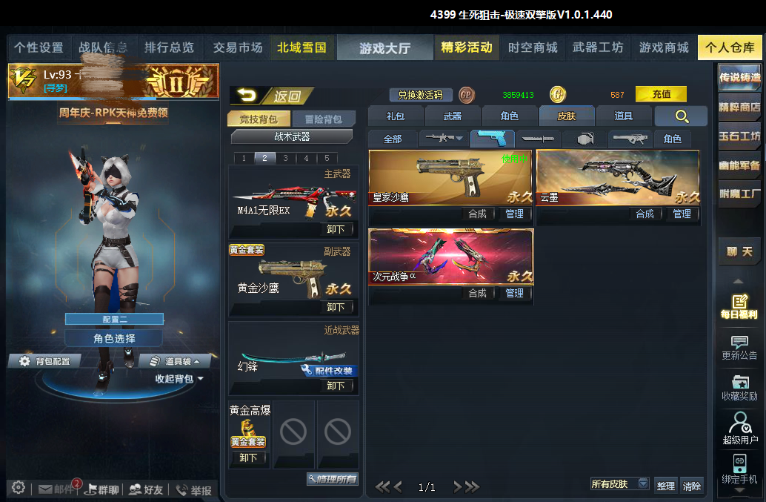
Task: Click the 超级用户 super user icon
Action: (739, 428)
